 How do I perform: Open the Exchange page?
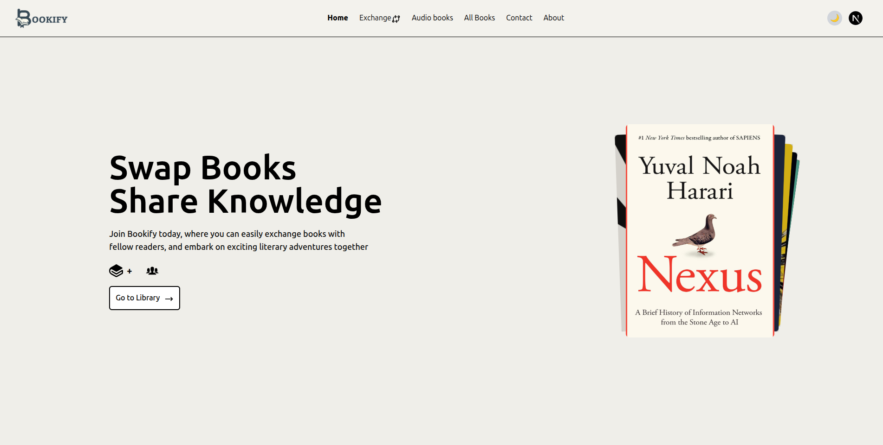click(x=375, y=18)
